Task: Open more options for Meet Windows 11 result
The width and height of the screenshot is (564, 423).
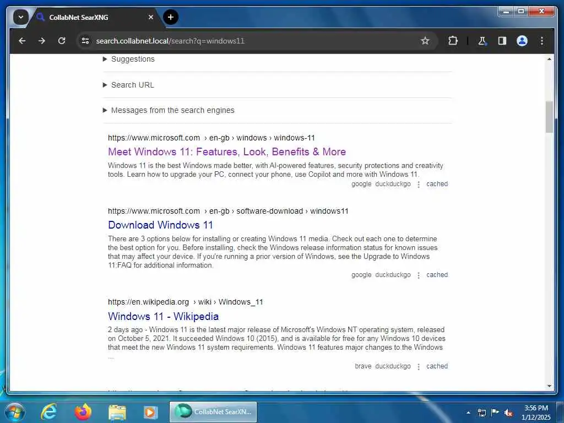Action: click(x=419, y=185)
